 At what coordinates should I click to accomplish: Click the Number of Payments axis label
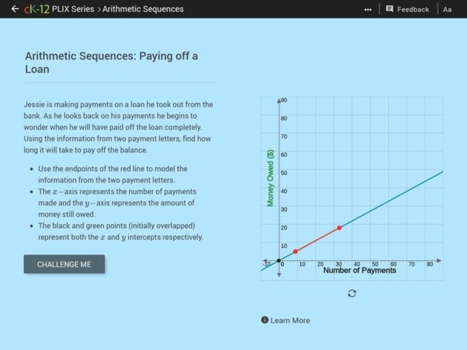point(360,270)
